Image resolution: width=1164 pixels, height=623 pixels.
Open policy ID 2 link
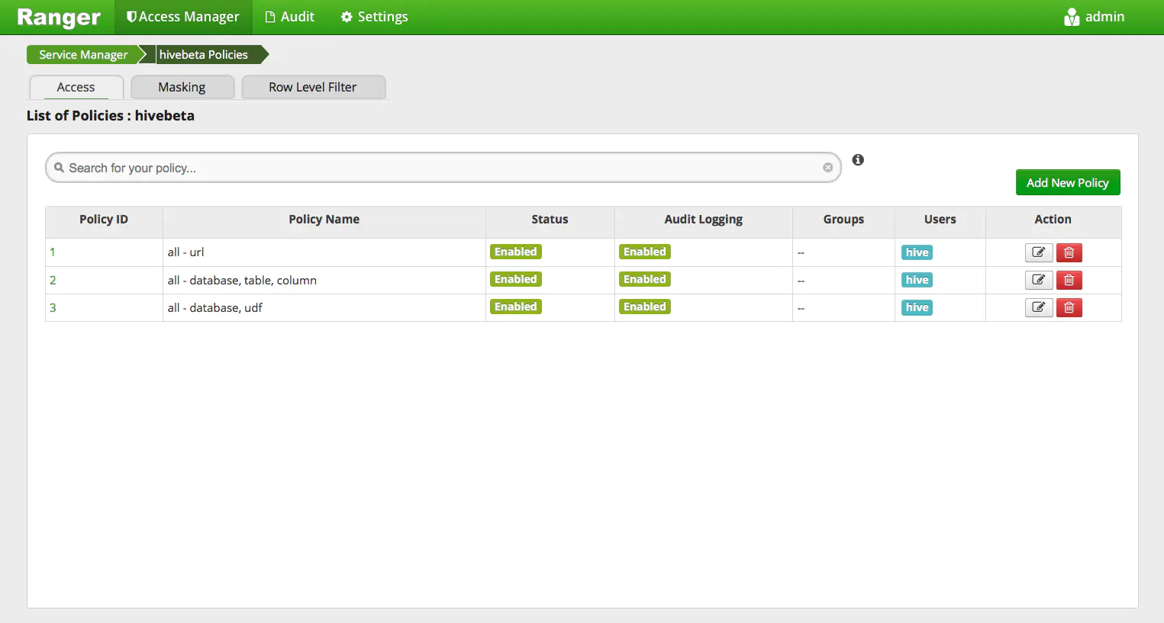click(53, 280)
